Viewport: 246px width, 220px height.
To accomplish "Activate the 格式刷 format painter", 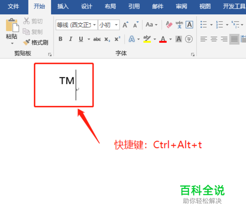I will click(x=35, y=42).
